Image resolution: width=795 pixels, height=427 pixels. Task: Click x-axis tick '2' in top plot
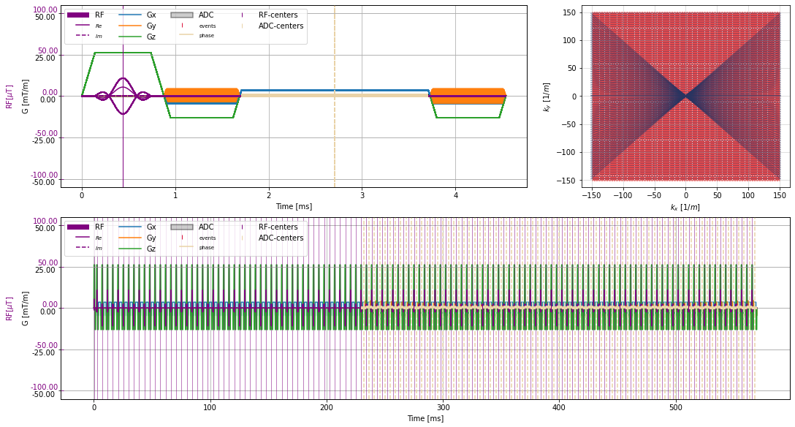[269, 195]
